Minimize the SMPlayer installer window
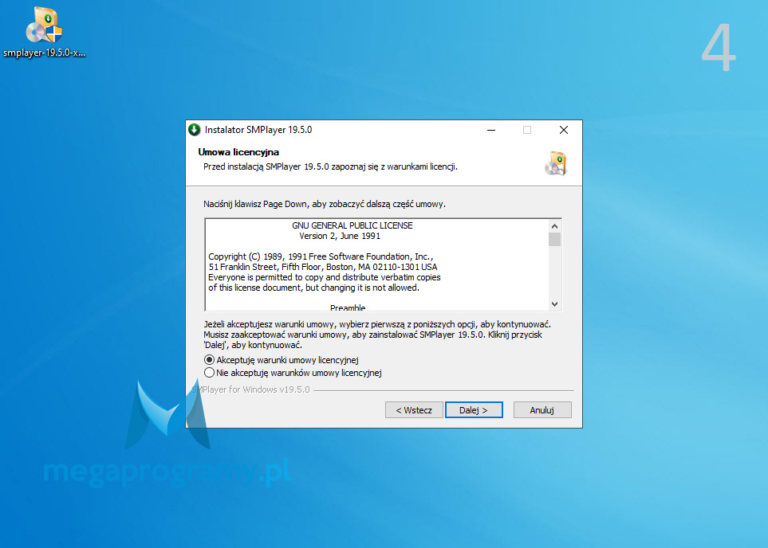The width and height of the screenshot is (768, 548). tap(491, 130)
